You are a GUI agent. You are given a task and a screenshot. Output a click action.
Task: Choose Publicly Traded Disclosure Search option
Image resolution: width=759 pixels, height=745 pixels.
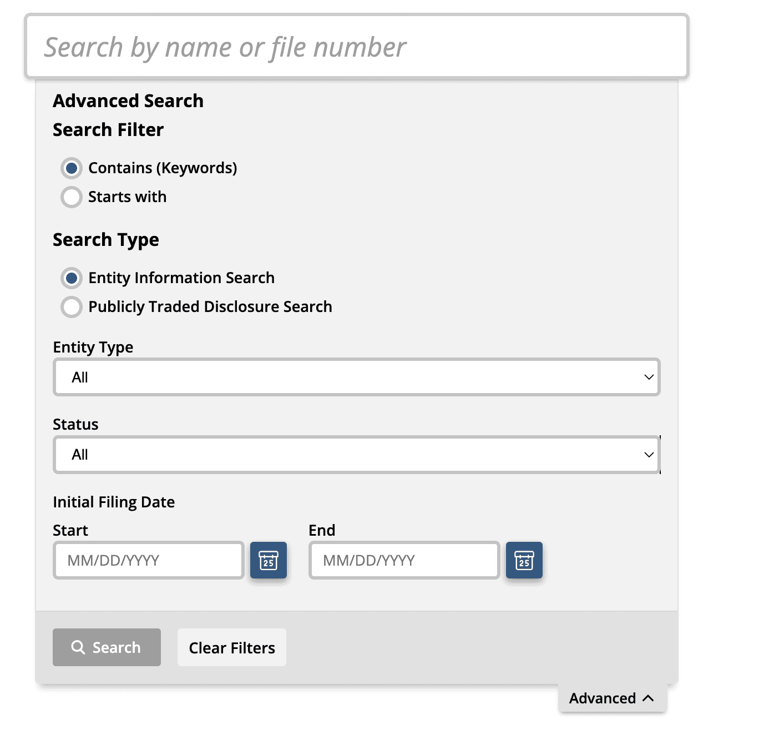point(72,306)
